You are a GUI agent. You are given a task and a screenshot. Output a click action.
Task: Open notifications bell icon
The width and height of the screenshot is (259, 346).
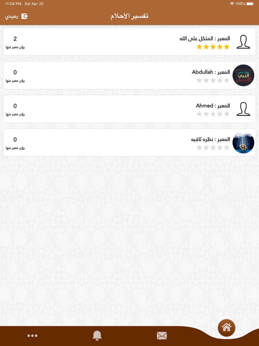click(x=97, y=336)
